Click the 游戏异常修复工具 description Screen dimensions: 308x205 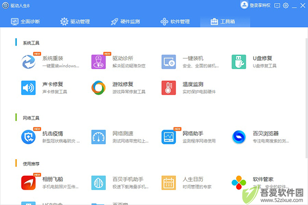(x=129, y=92)
